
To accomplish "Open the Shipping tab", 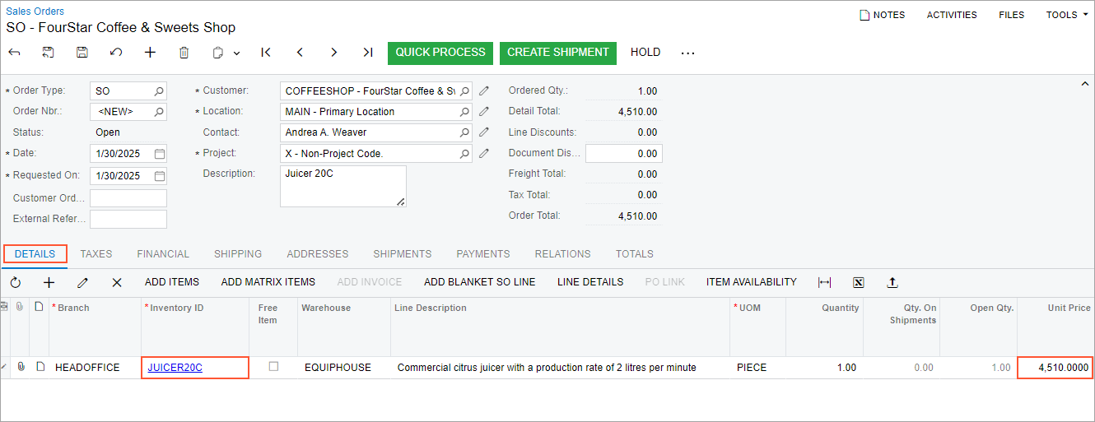I will pos(238,254).
